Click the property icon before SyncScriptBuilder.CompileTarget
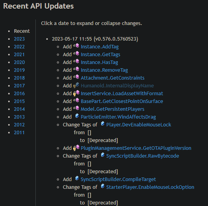The height and width of the screenshot is (206, 208). point(77,178)
